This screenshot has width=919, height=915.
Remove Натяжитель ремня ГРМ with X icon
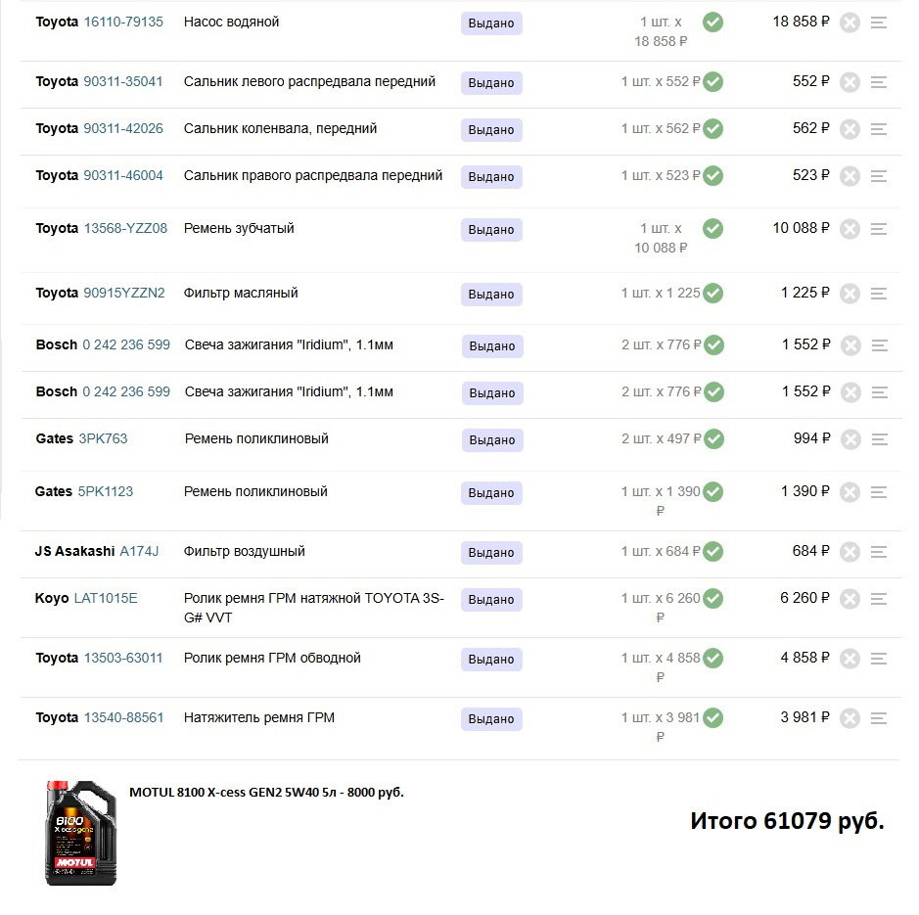(850, 718)
